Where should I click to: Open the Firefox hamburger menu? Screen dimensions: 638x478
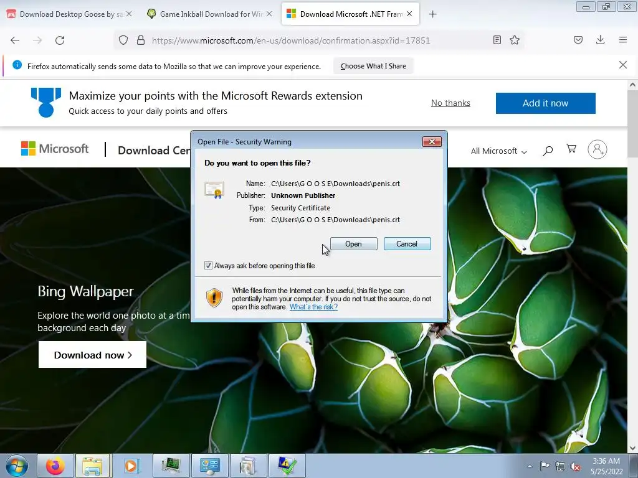(x=623, y=40)
